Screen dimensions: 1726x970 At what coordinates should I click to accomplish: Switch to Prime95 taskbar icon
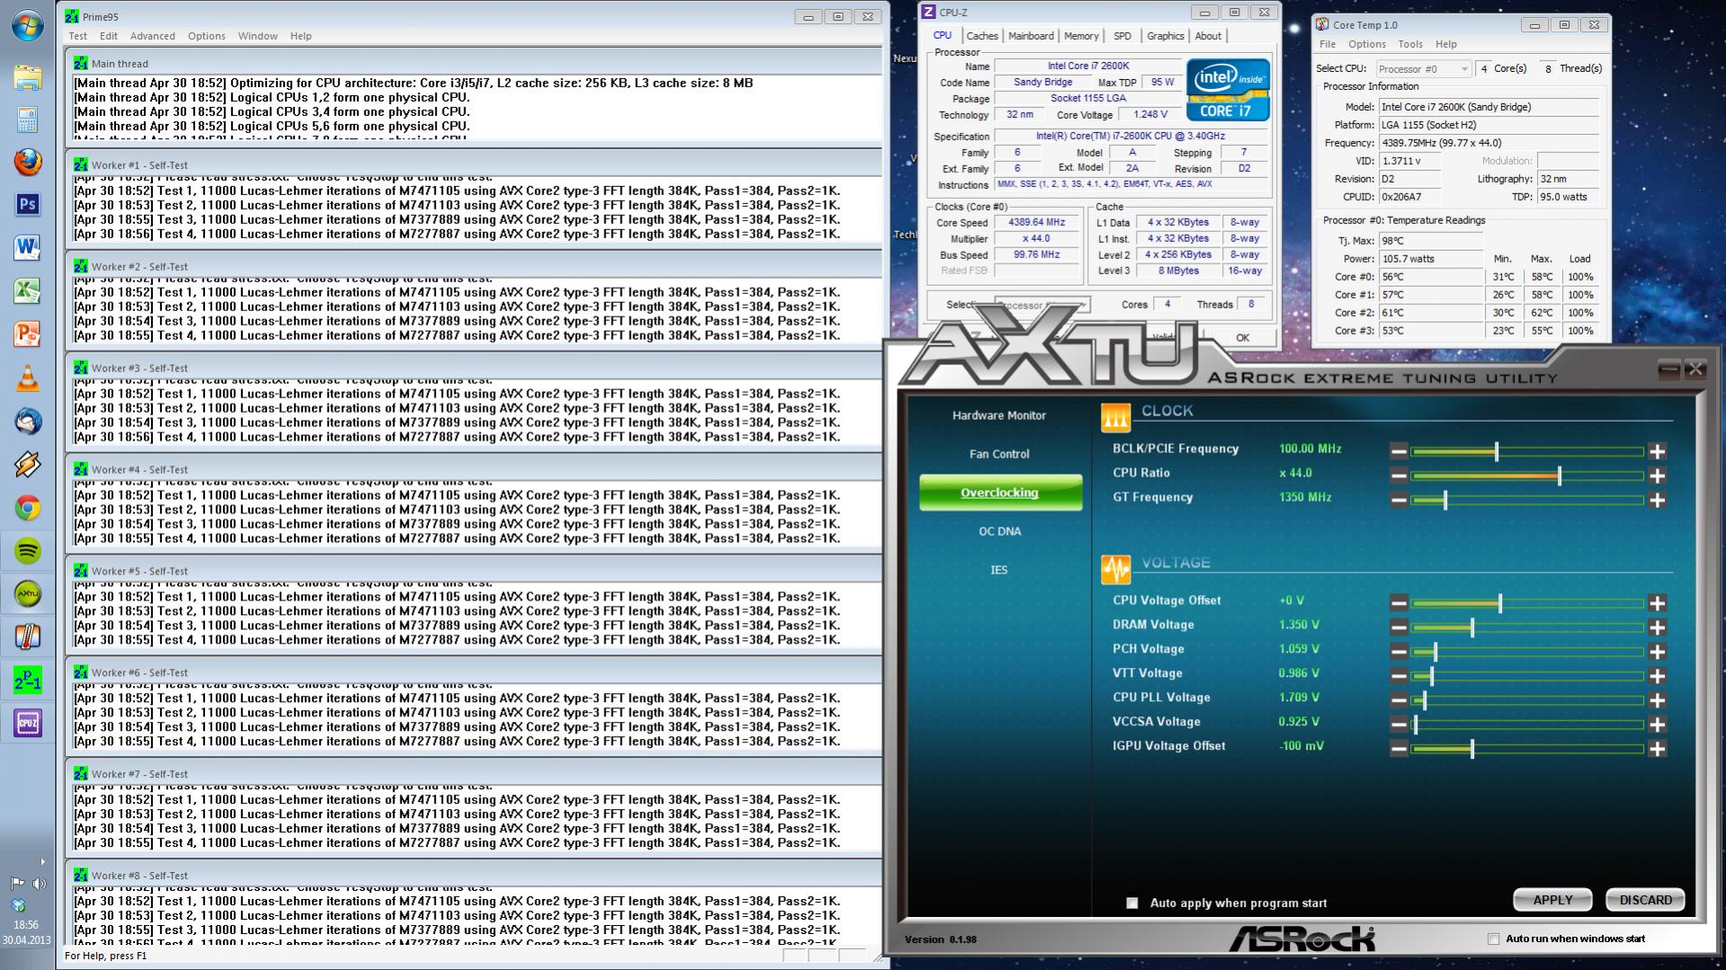click(x=27, y=681)
